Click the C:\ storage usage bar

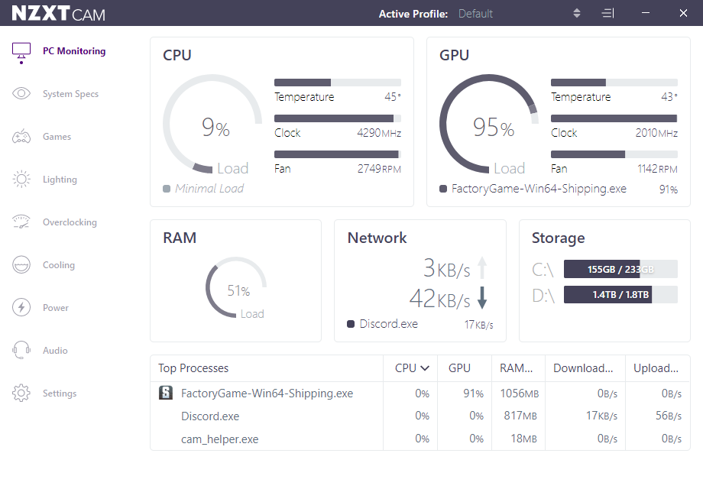tap(620, 269)
